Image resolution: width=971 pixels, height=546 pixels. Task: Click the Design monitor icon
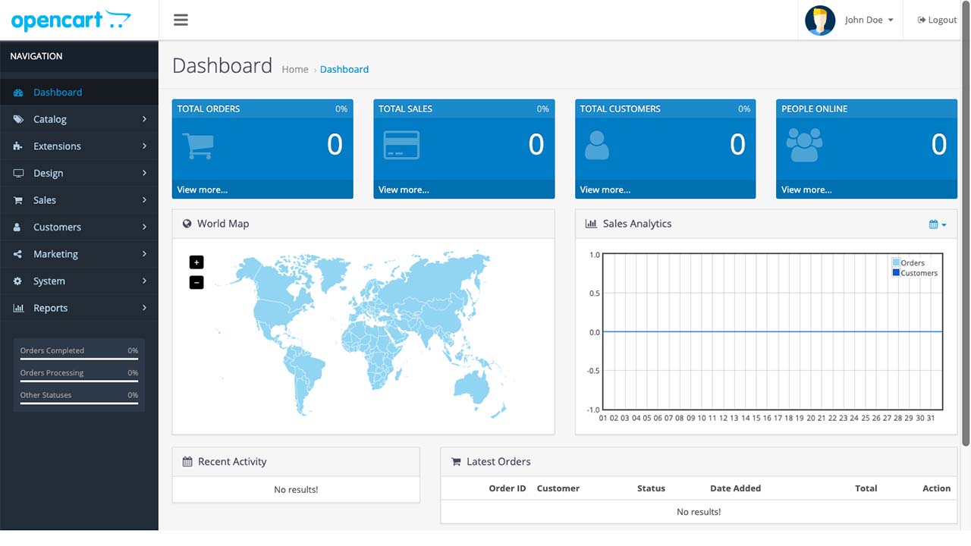(x=18, y=173)
